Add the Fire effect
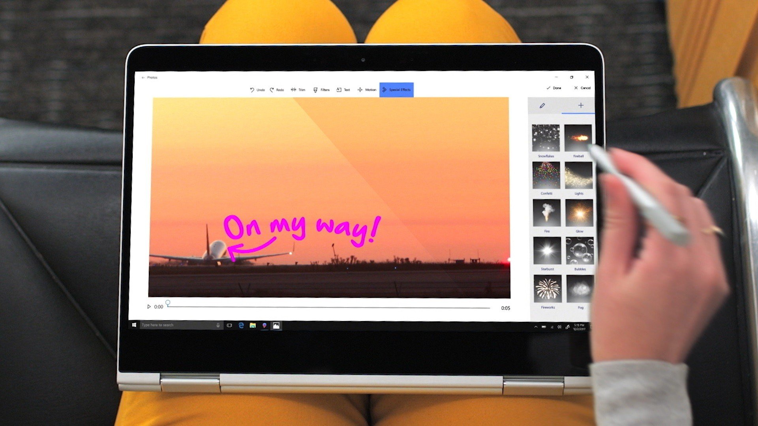Viewport: 758px width, 426px height. point(546,213)
